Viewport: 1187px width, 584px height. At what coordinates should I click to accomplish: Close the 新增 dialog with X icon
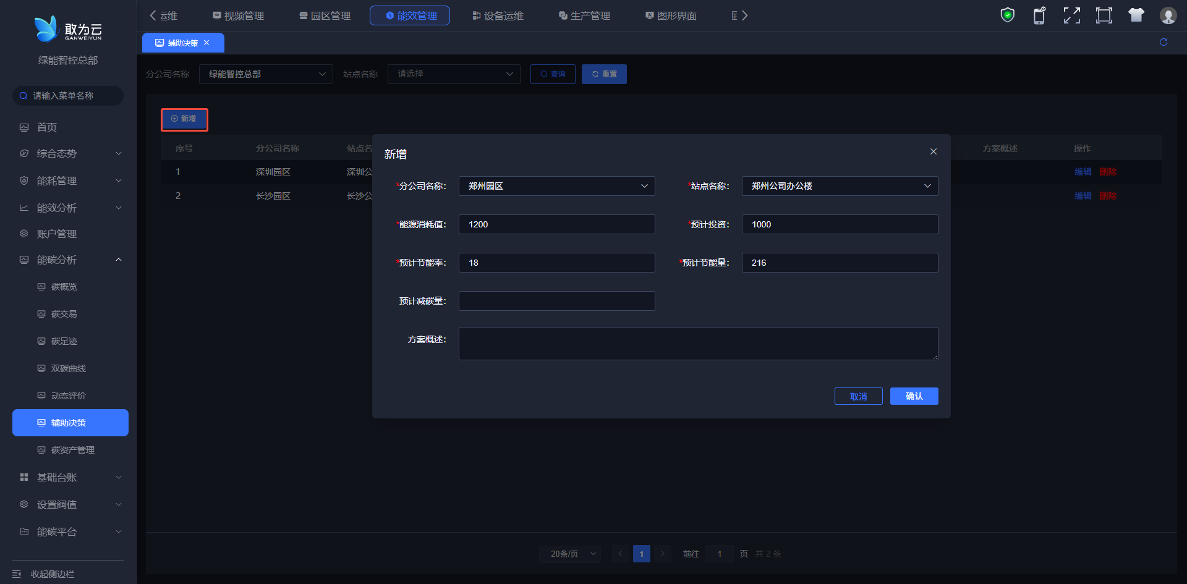(x=933, y=152)
